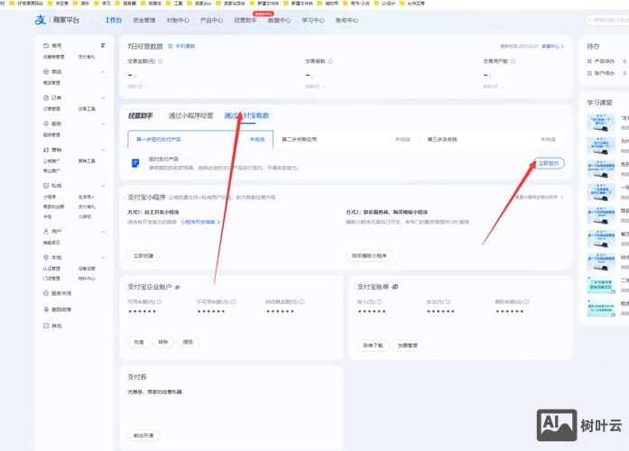
Task: Select step tab 第二步关联应用
Action: (346, 139)
